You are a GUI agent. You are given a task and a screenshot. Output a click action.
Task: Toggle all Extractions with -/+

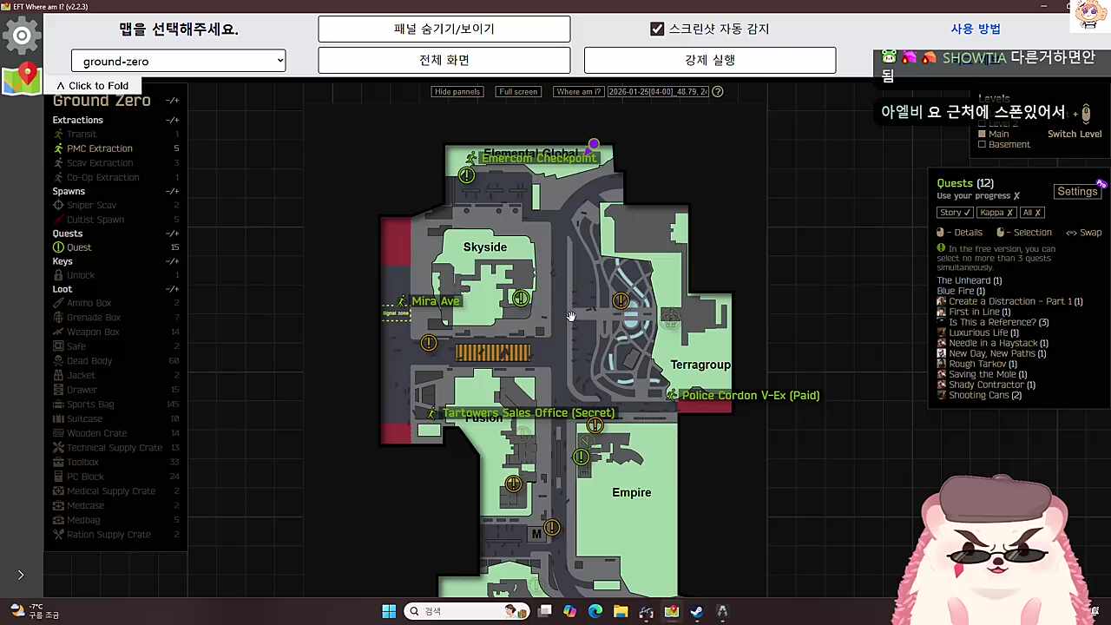[x=173, y=120]
